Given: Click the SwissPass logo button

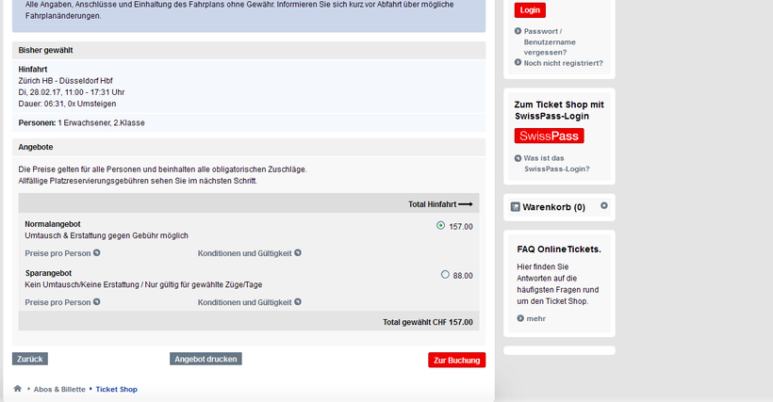Looking at the screenshot, I should [x=549, y=136].
